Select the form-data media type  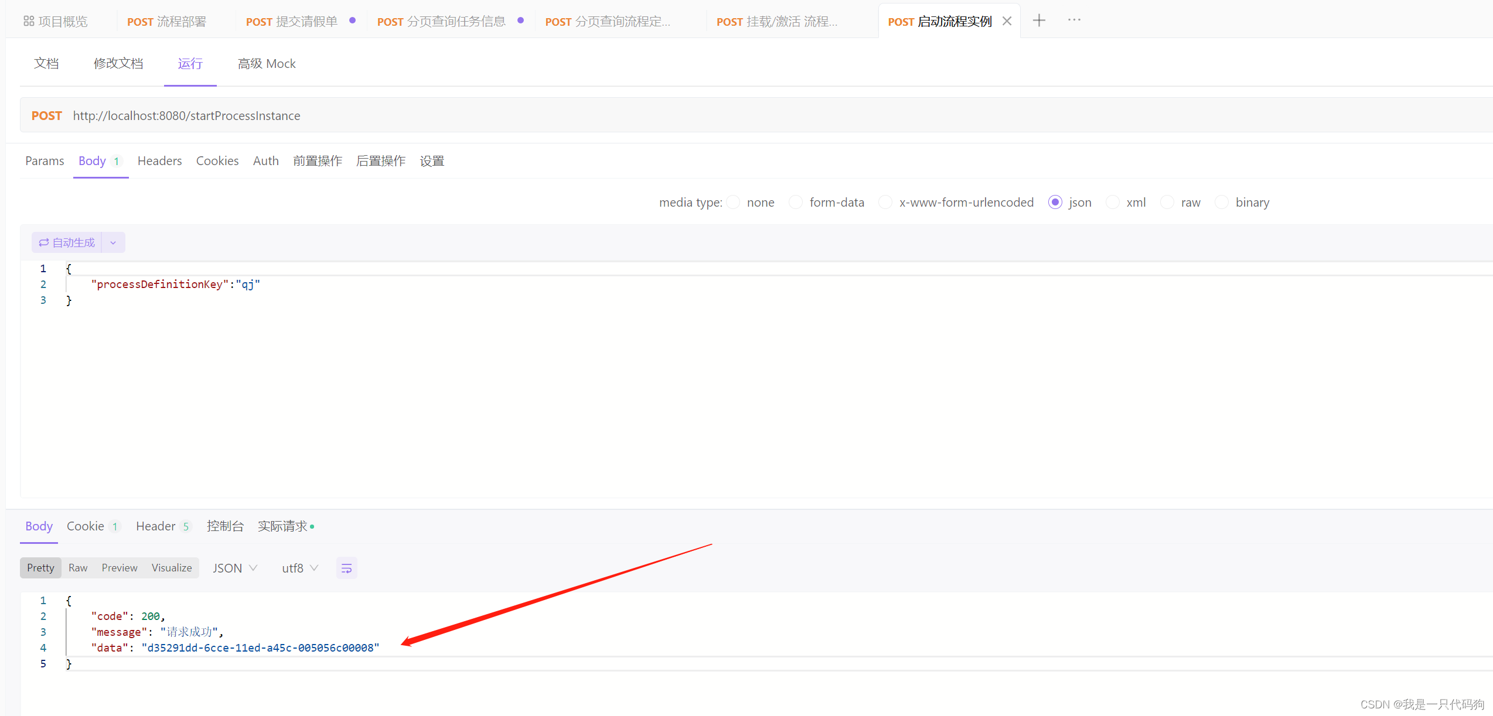tap(796, 202)
